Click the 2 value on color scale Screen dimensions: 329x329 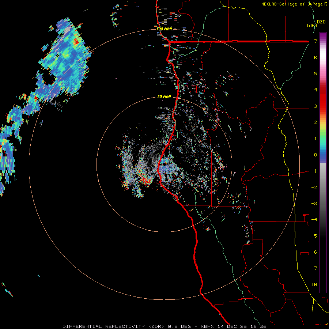[315, 122]
